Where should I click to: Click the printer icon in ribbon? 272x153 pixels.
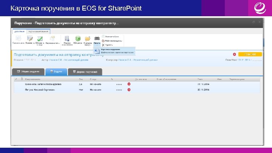[x=97, y=38]
